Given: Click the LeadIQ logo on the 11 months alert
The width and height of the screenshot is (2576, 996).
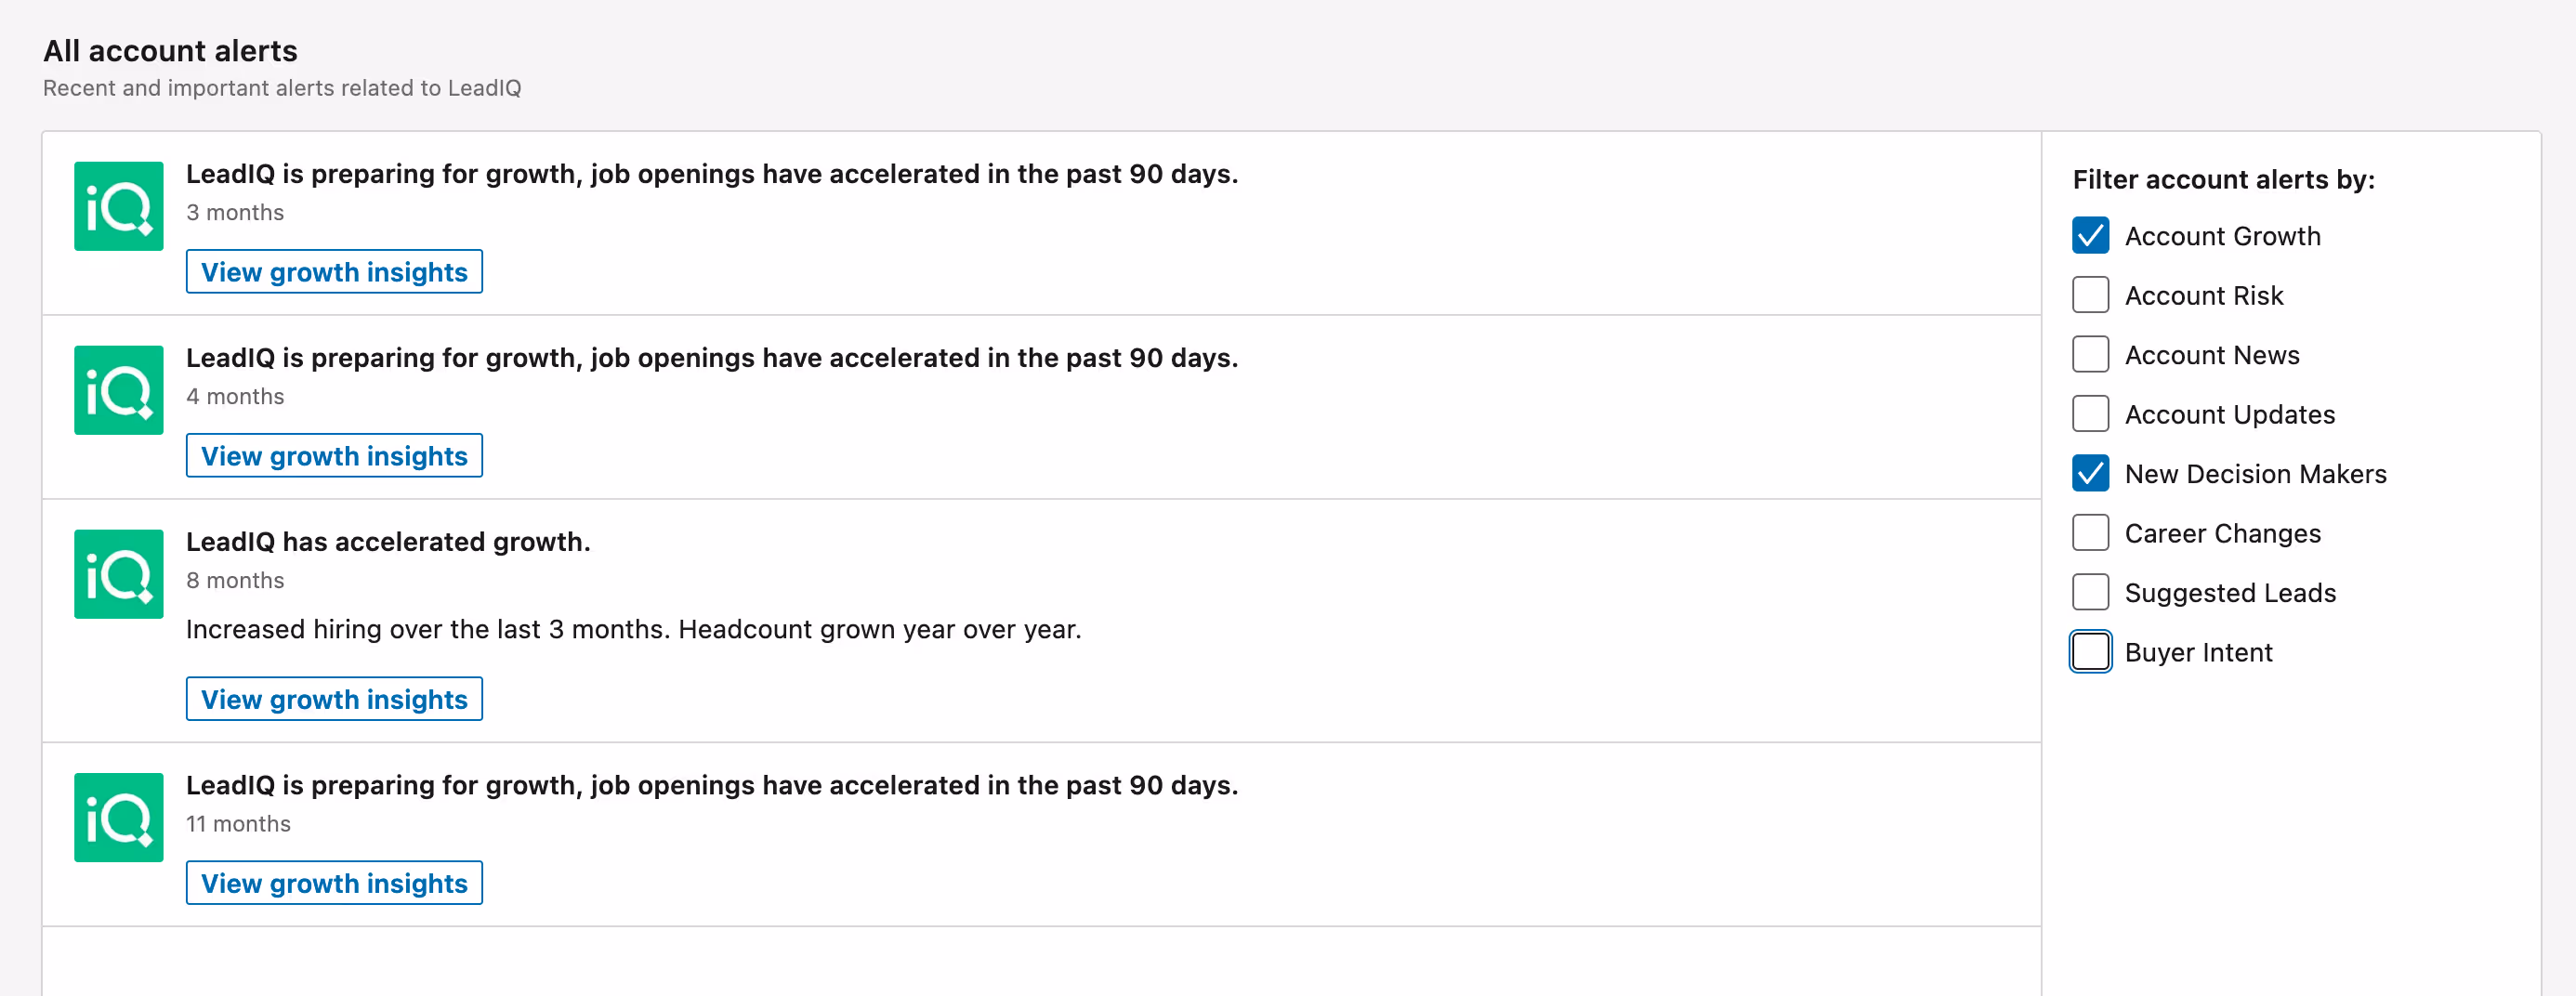Looking at the screenshot, I should [x=118, y=817].
